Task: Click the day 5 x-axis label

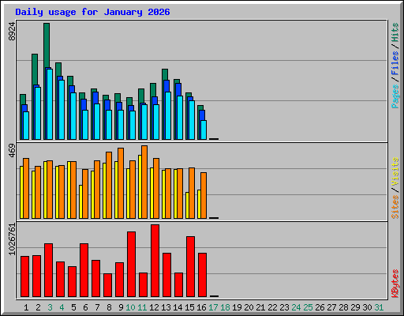Action: tap(73, 307)
